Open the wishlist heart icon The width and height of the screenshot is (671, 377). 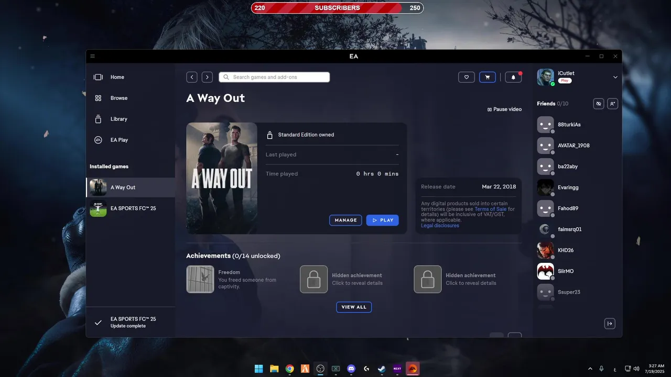pyautogui.click(x=467, y=77)
